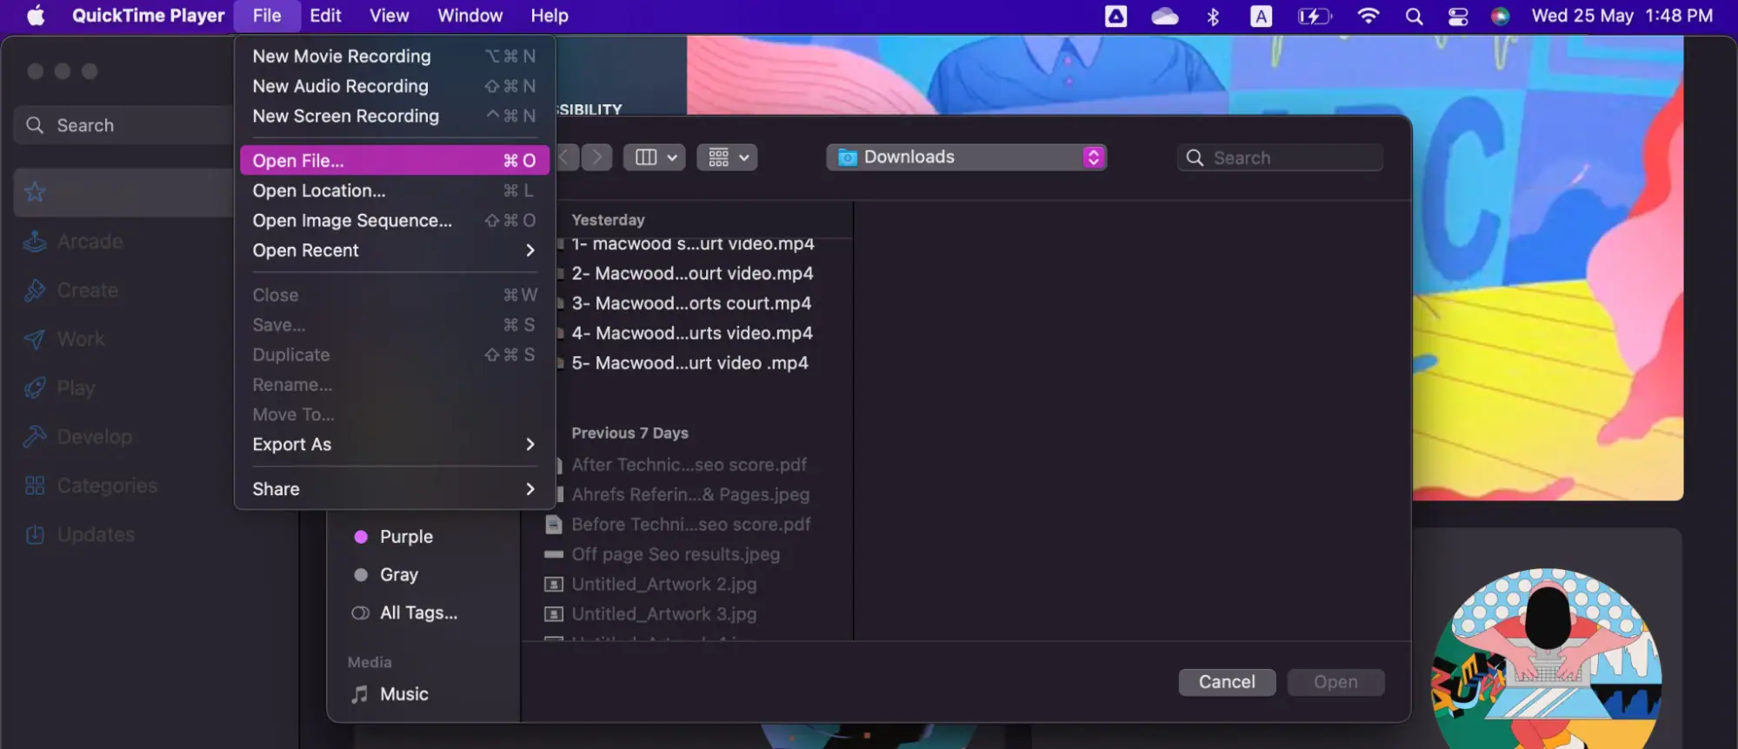Expand the Export As submenu
The height and width of the screenshot is (749, 1738).
pos(395,444)
